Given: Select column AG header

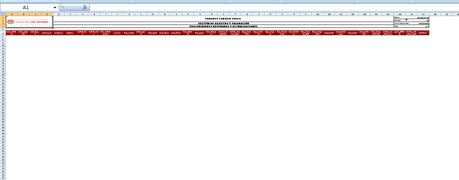Looking at the screenshot, I should click(388, 14).
